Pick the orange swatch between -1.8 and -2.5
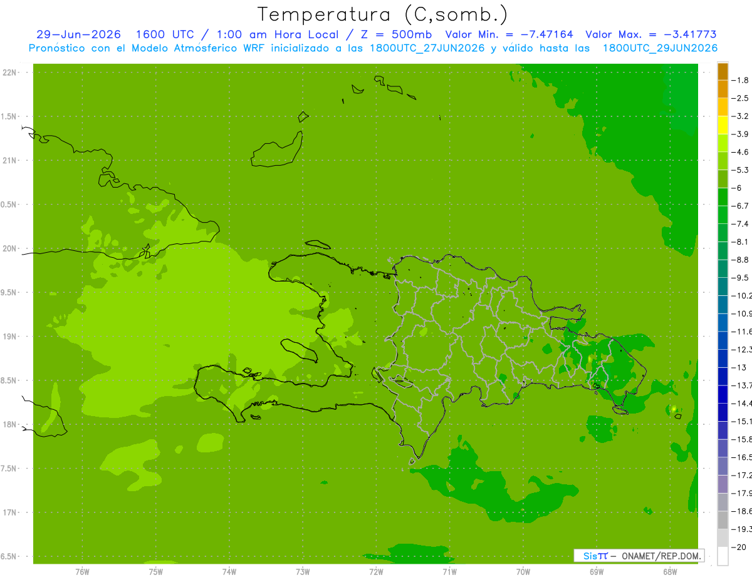This screenshot has height=580, width=752. 723,89
